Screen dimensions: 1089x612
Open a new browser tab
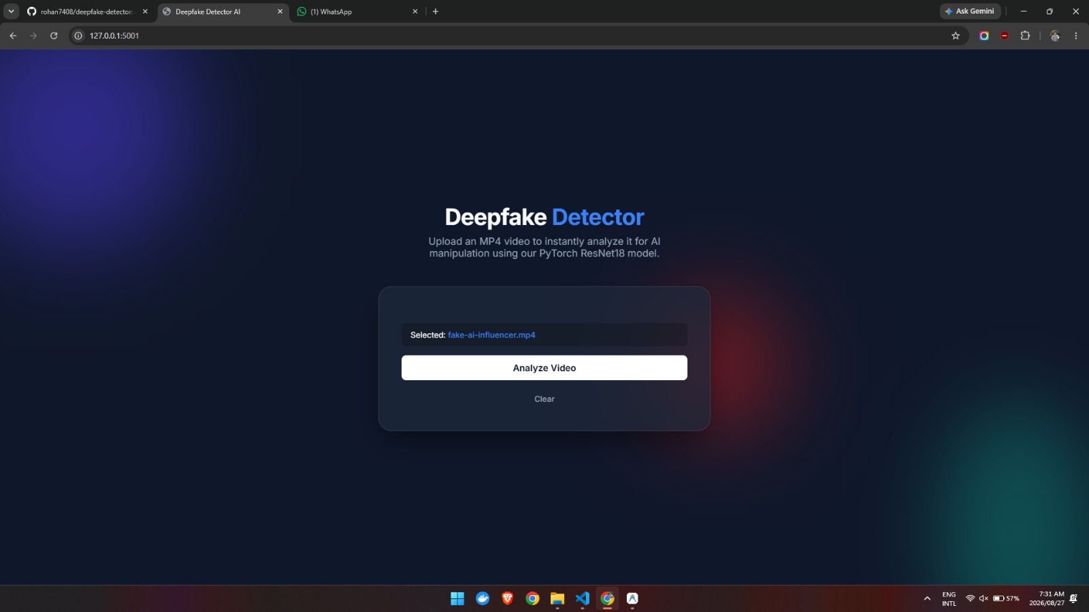pos(436,12)
